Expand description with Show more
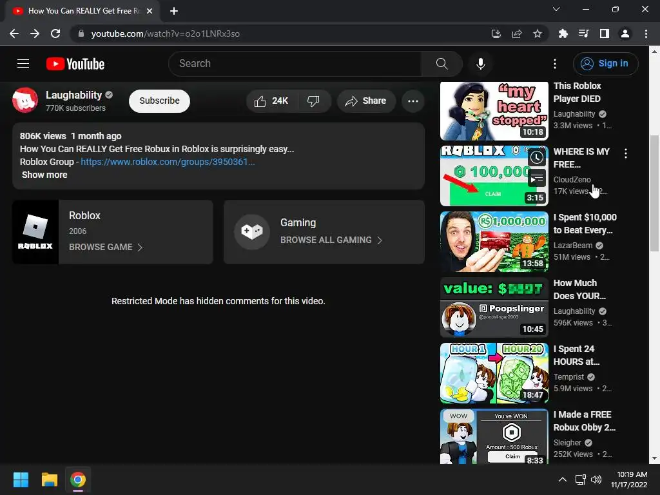The image size is (660, 495). pyautogui.click(x=44, y=175)
